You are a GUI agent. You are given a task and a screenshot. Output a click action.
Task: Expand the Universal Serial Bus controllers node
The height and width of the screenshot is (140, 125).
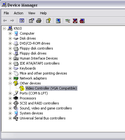tap(10, 118)
